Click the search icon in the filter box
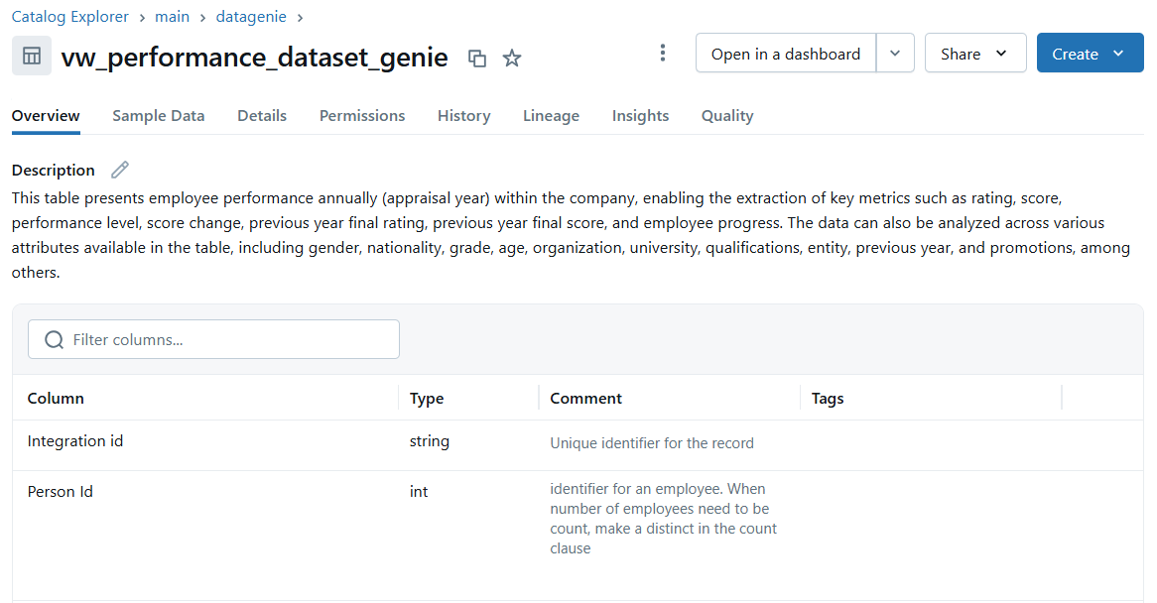Viewport: 1157px width, 603px height. [55, 340]
